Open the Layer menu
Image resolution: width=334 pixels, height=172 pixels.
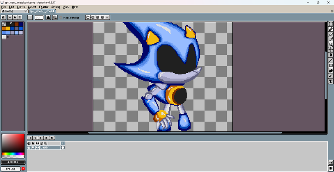(32, 7)
